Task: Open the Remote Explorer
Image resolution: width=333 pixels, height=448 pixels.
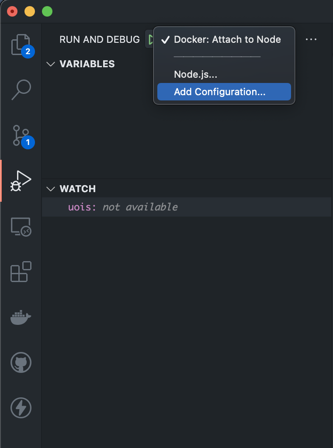Action: coord(21,227)
